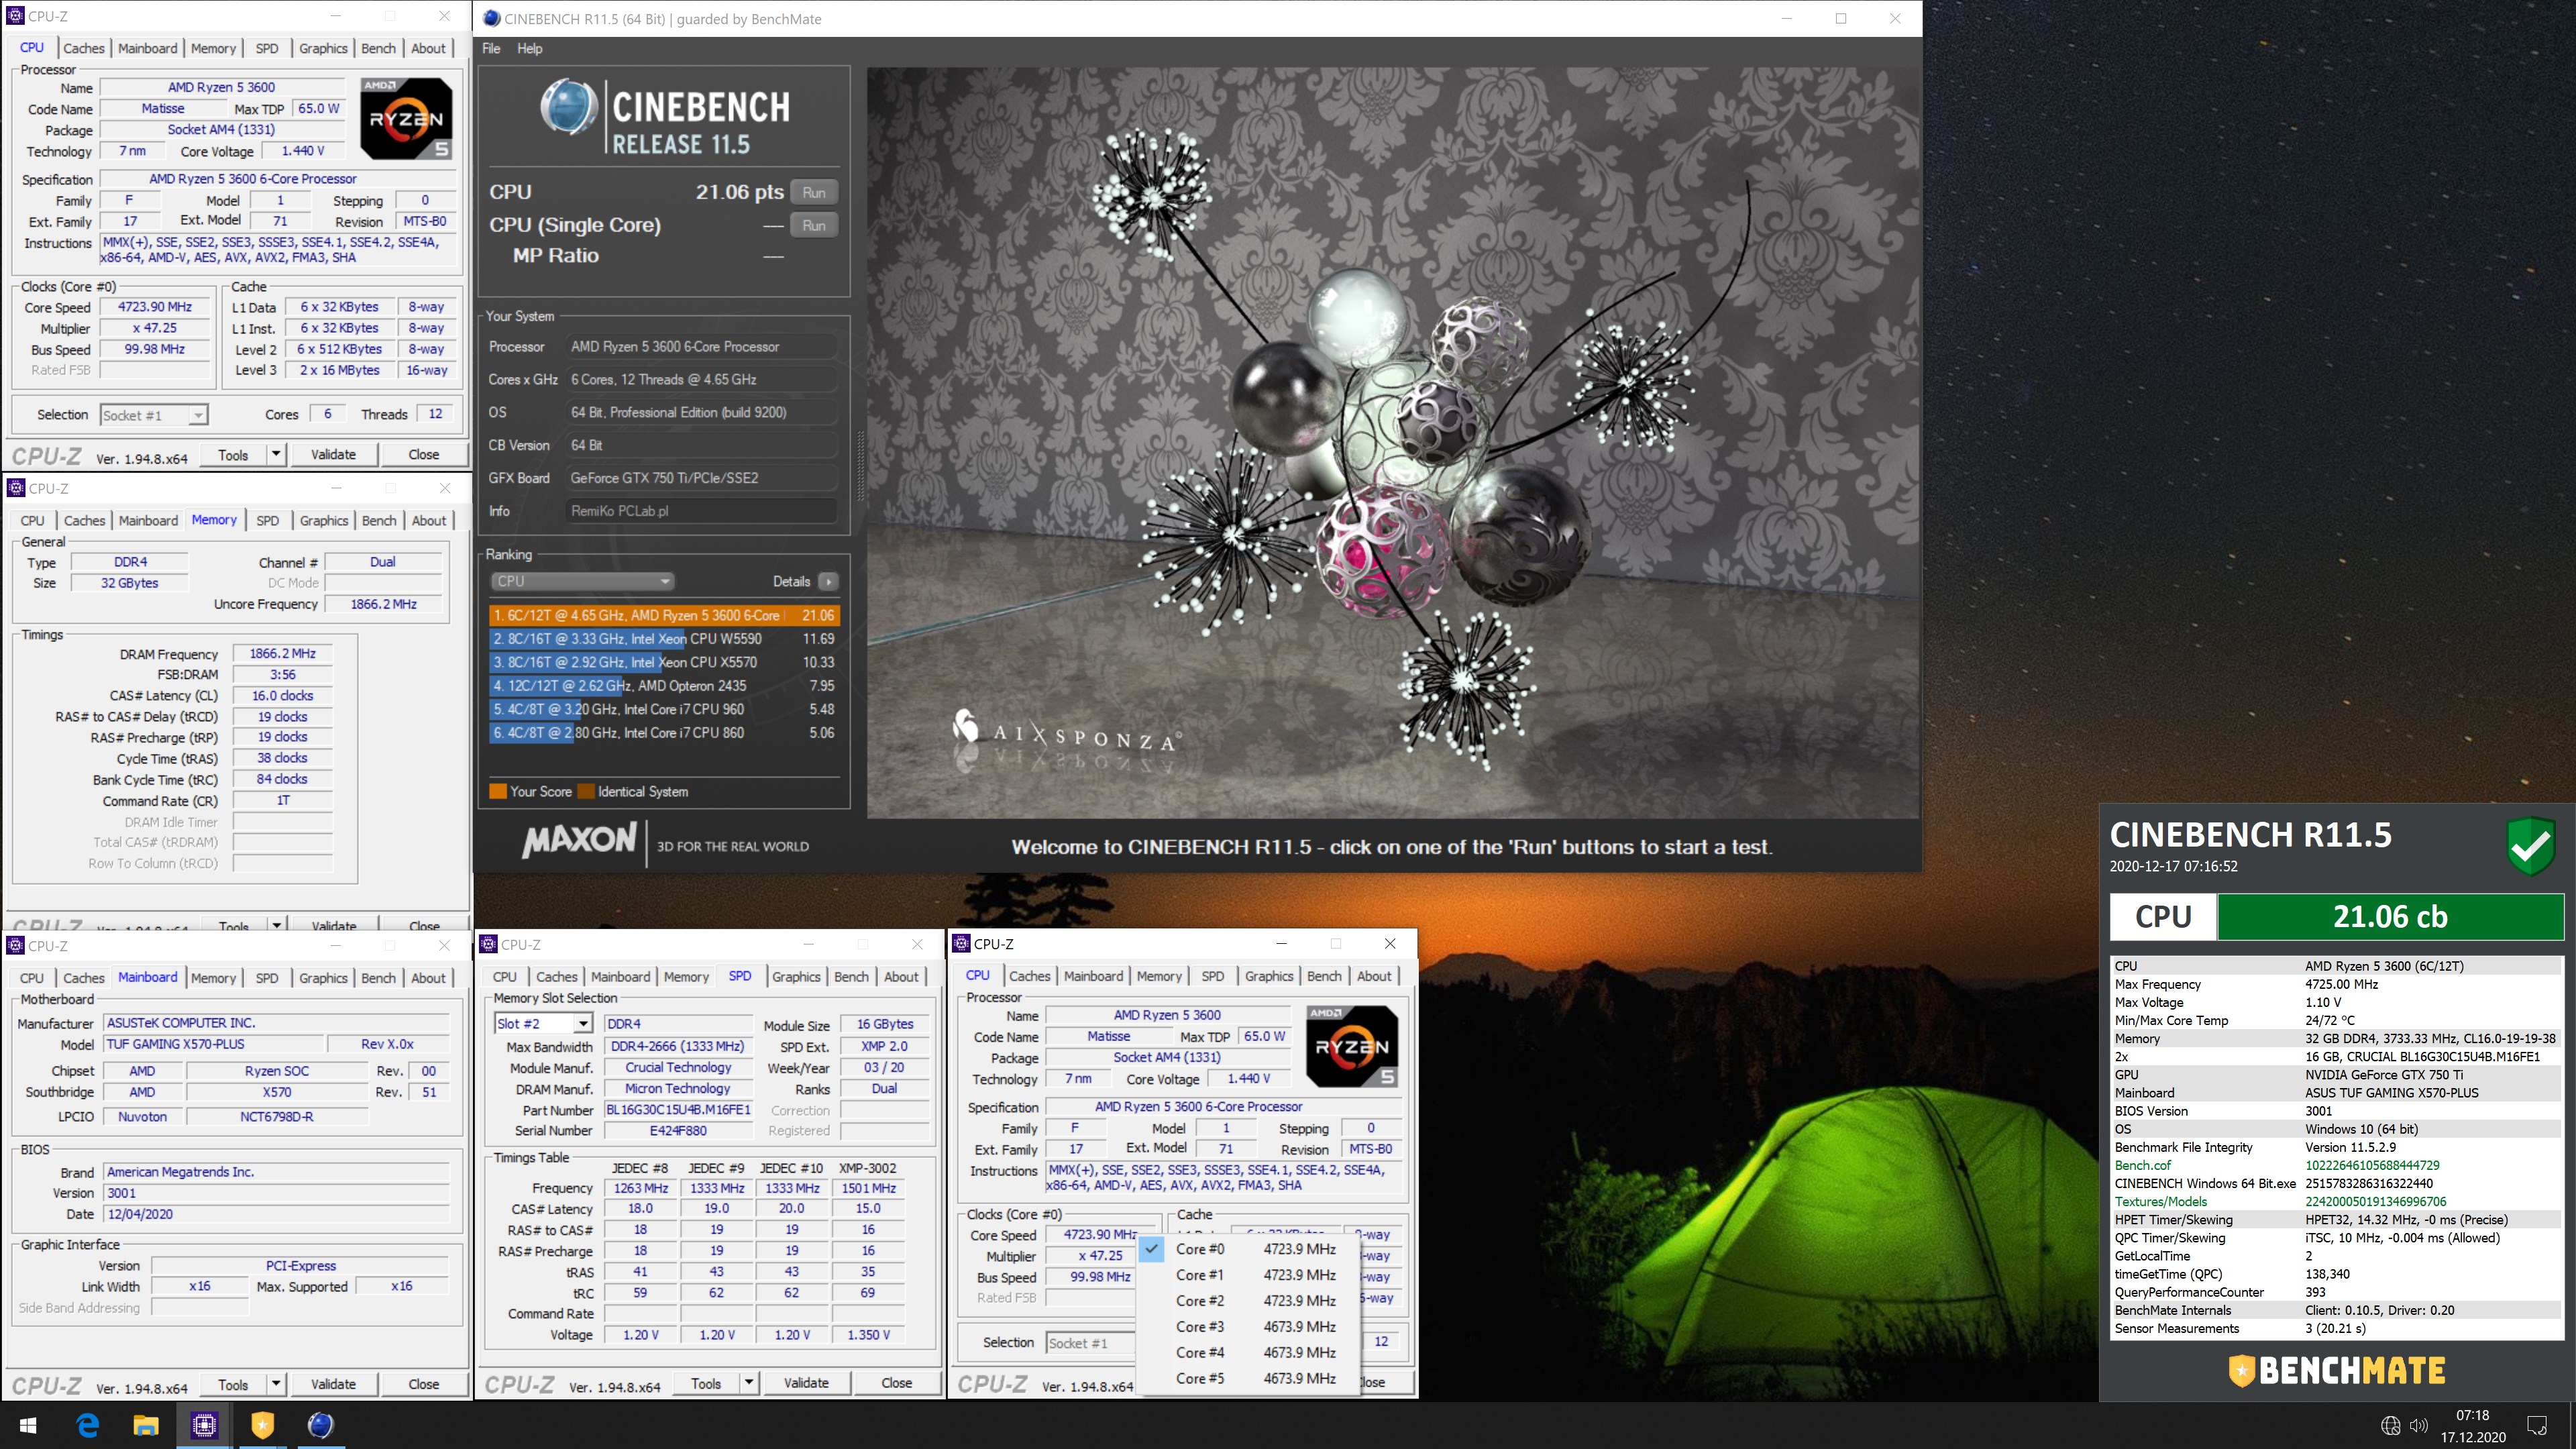The height and width of the screenshot is (1449, 2576).
Task: Open Socket #1 selection dropdown in top CPU-Z
Action: click(154, 415)
